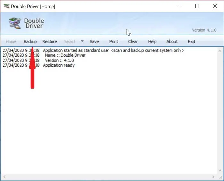Viewport: 224px width, 181px height.
Task: Click the 'Double Driver [Home]' title text
Action: 33,6
